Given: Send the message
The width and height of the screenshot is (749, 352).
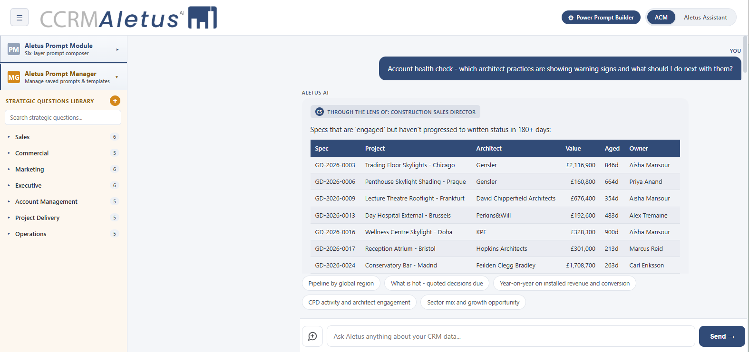Looking at the screenshot, I should [x=722, y=336].
